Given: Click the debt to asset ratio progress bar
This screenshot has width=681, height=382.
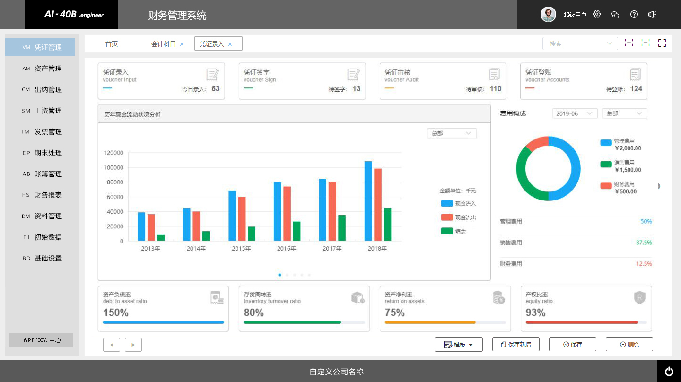Looking at the screenshot, I should click(163, 322).
